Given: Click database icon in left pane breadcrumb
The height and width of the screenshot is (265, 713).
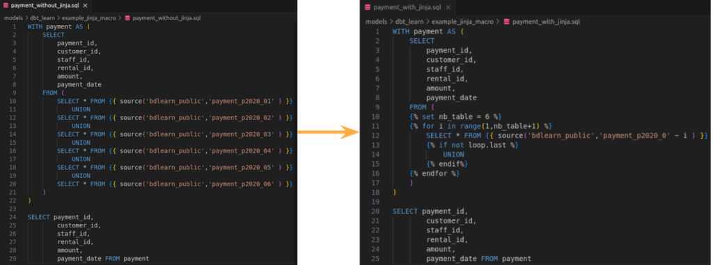Looking at the screenshot, I should coord(127,18).
